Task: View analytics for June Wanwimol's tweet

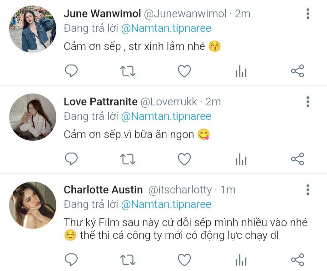Action: tap(241, 71)
